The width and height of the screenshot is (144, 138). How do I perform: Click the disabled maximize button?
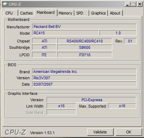pyautogui.click(x=133, y=4)
